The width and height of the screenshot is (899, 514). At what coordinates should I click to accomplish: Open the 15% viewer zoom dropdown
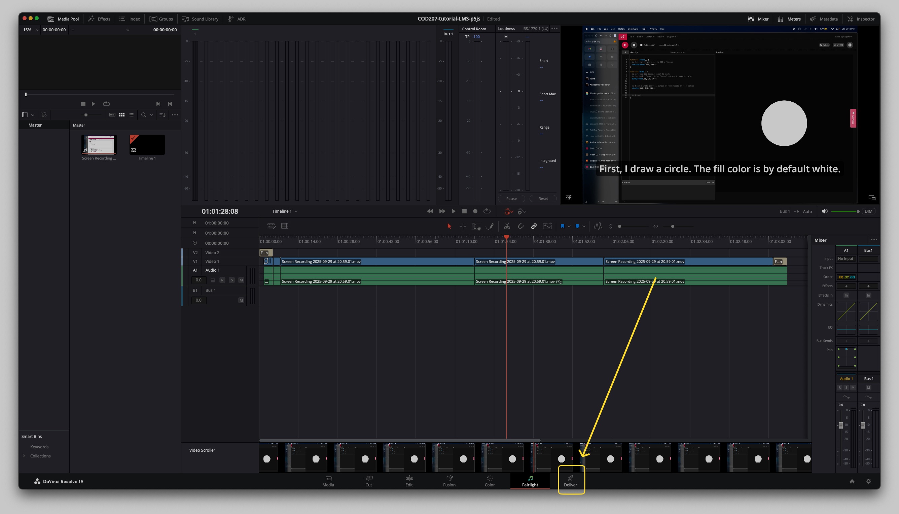point(30,30)
